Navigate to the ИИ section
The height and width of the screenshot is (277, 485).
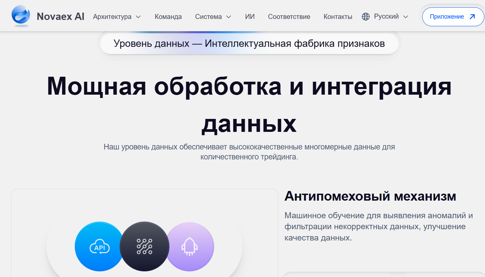[250, 17]
